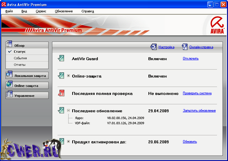Open the Локальная защита section
This screenshot has height=161, width=228.
tap(27, 76)
